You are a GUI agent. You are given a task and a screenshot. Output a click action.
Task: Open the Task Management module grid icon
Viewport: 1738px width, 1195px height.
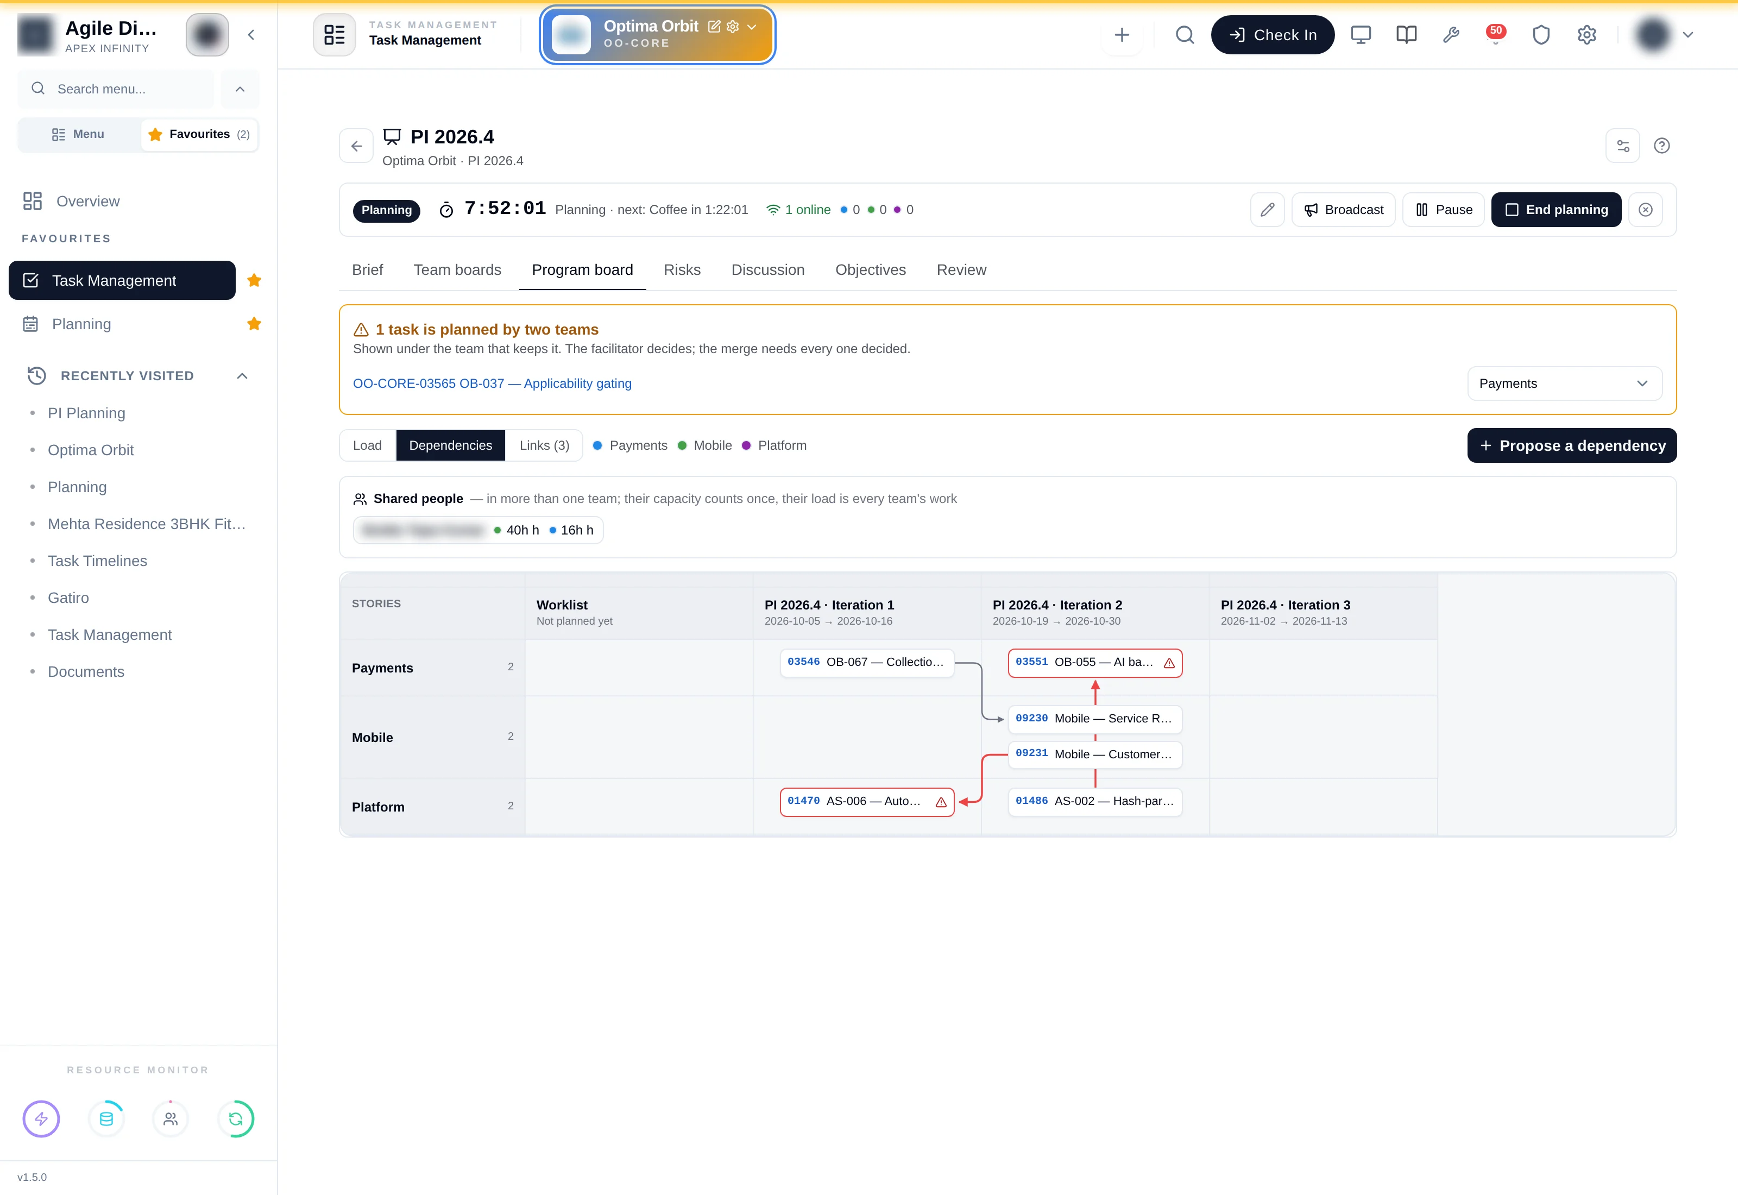(x=334, y=34)
